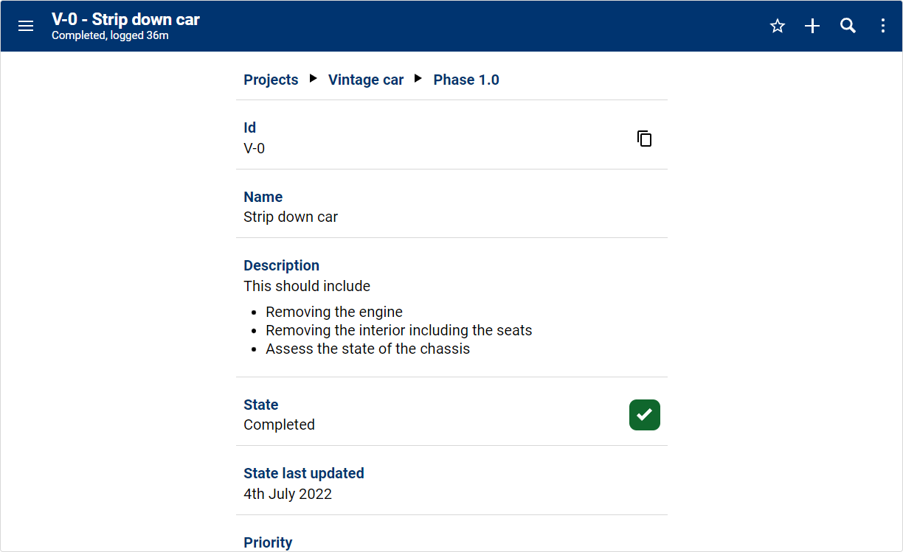Open the vertical three-dot more menu

pyautogui.click(x=883, y=27)
